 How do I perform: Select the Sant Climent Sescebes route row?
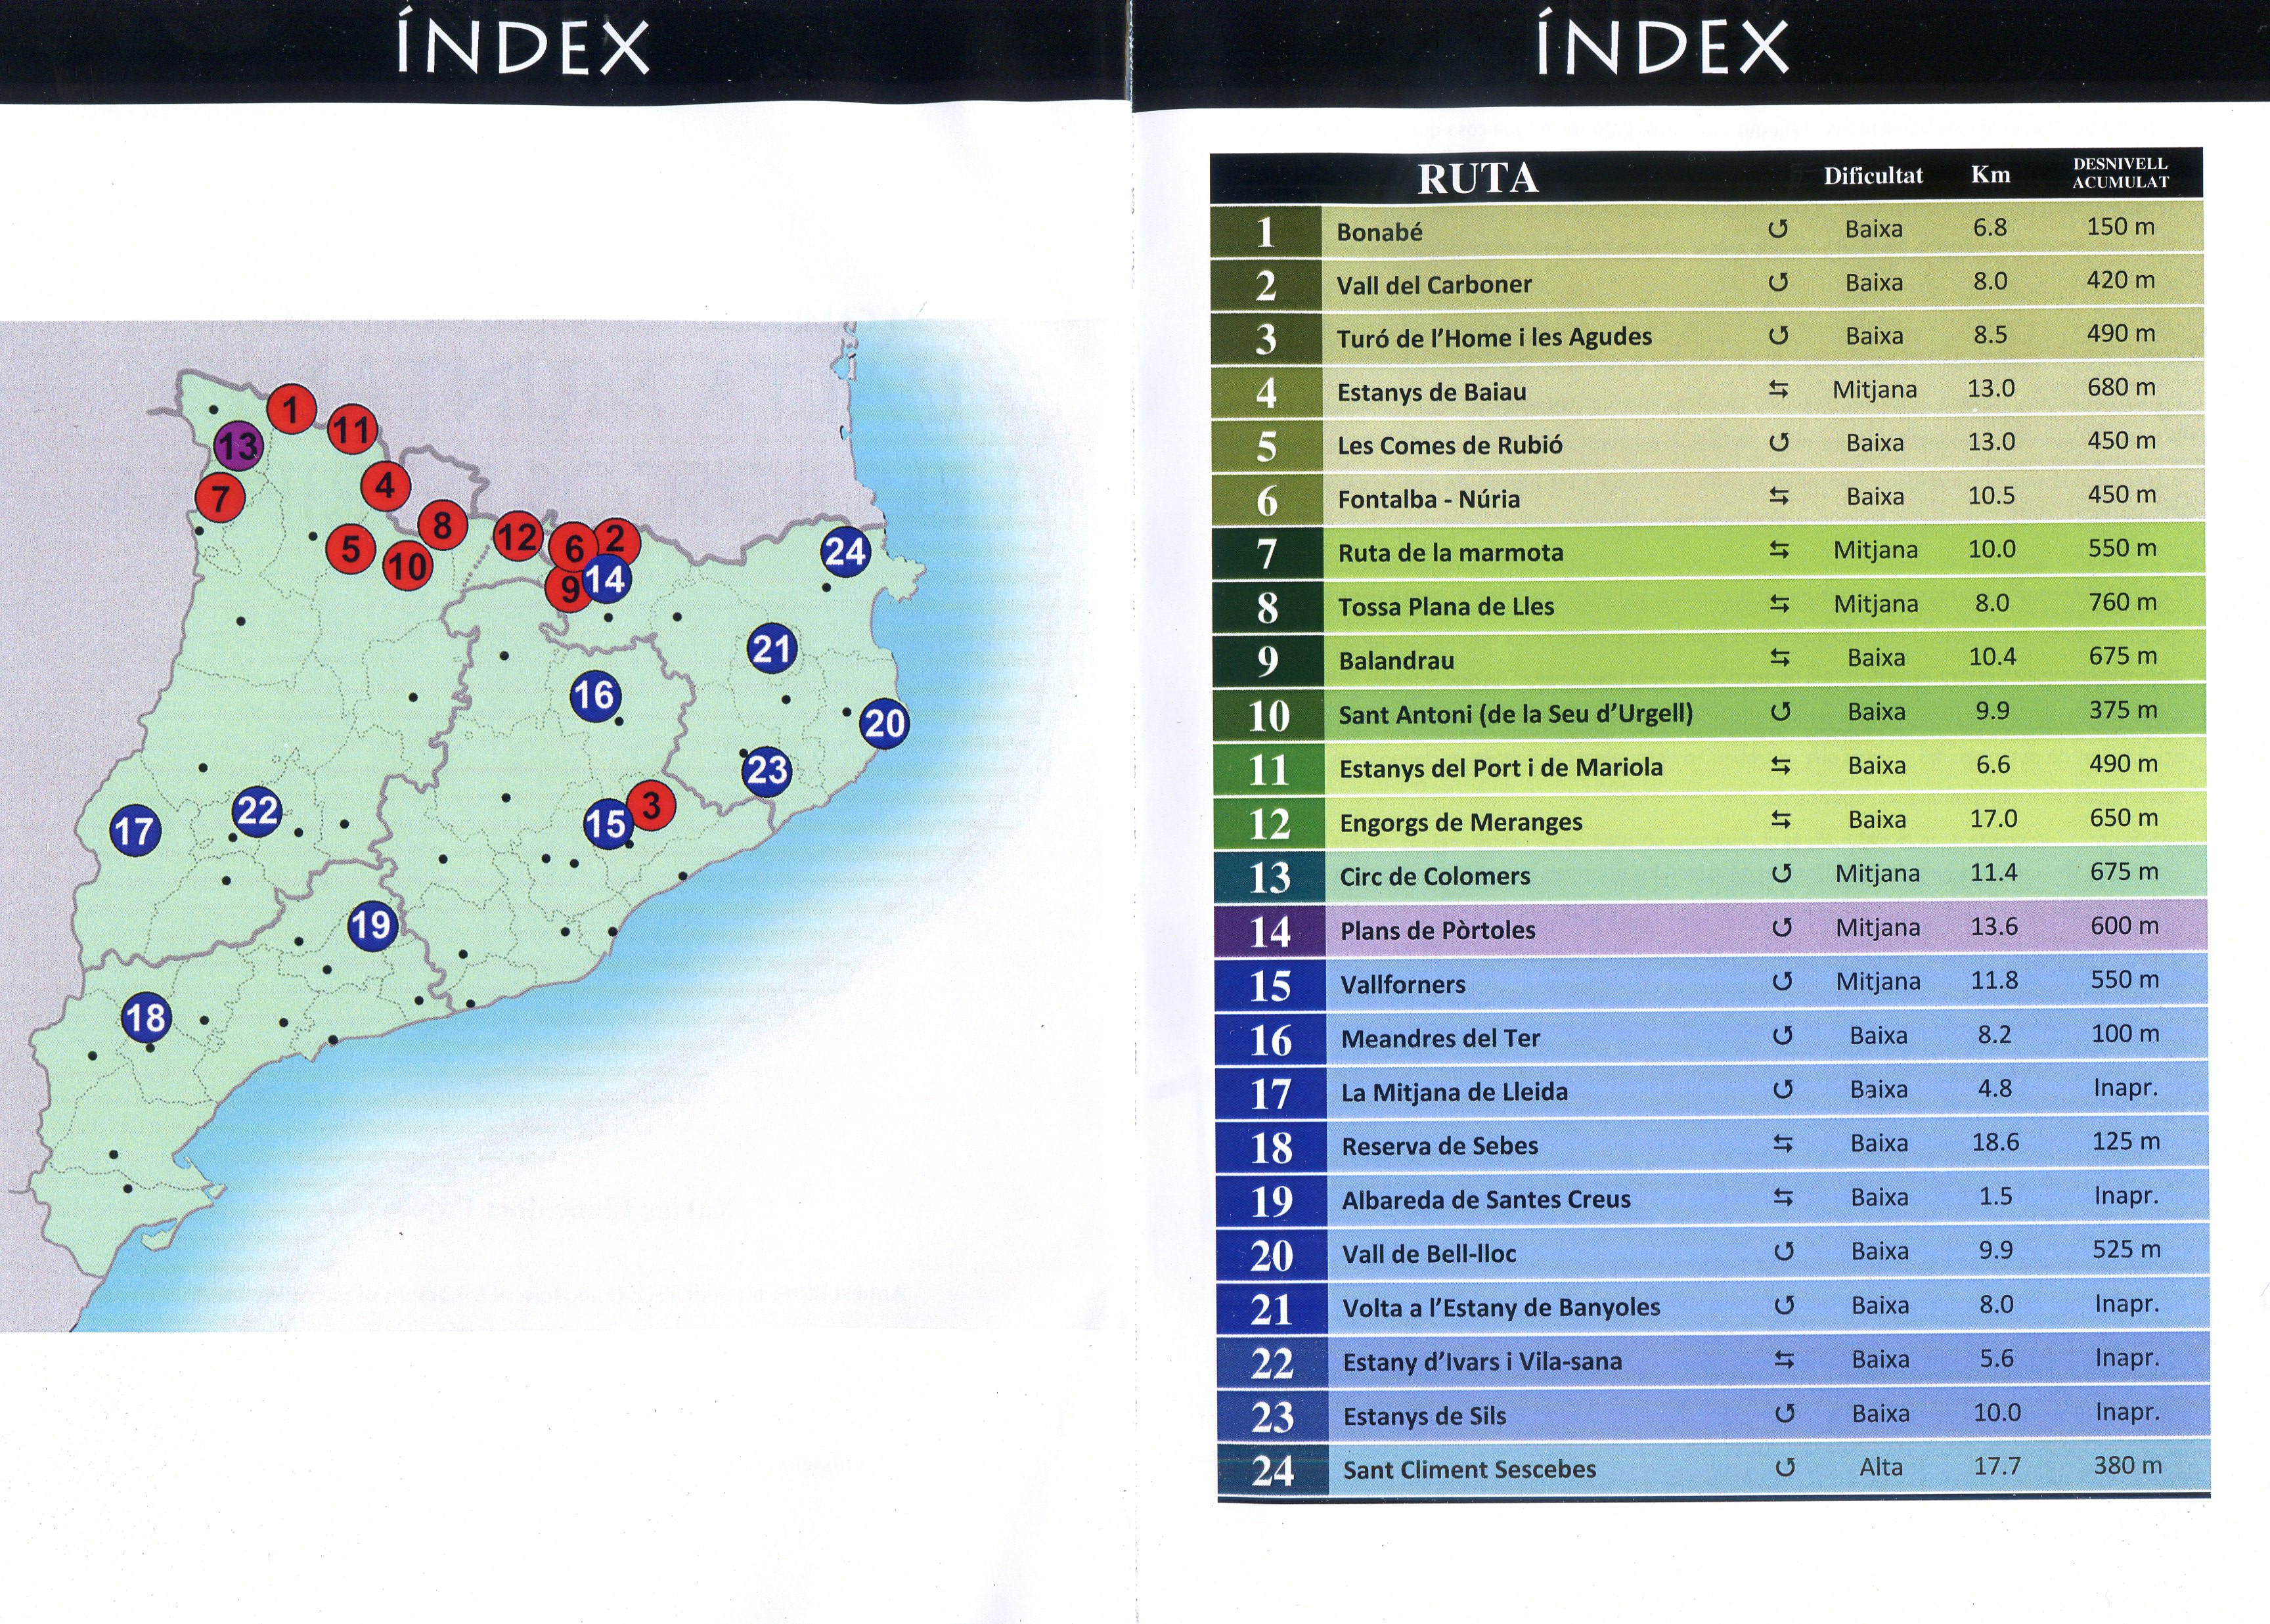point(1469,1469)
